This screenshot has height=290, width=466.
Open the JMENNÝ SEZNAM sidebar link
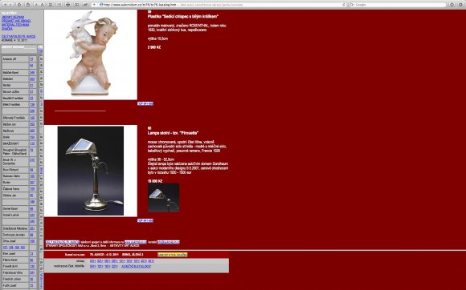click(x=13, y=17)
